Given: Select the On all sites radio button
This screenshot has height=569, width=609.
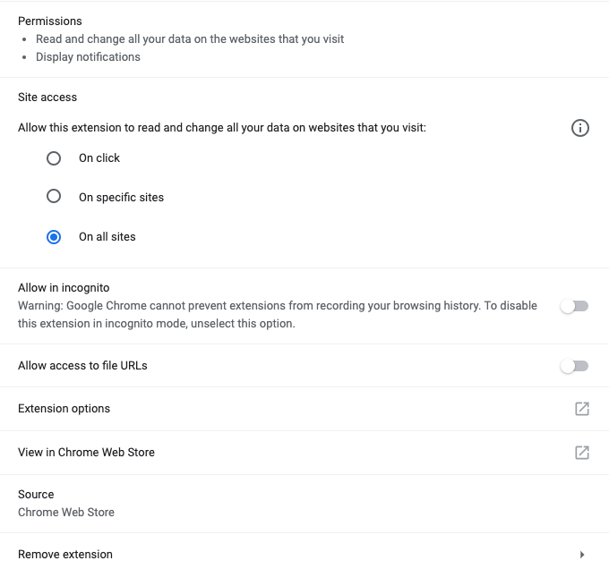Looking at the screenshot, I should (x=54, y=237).
